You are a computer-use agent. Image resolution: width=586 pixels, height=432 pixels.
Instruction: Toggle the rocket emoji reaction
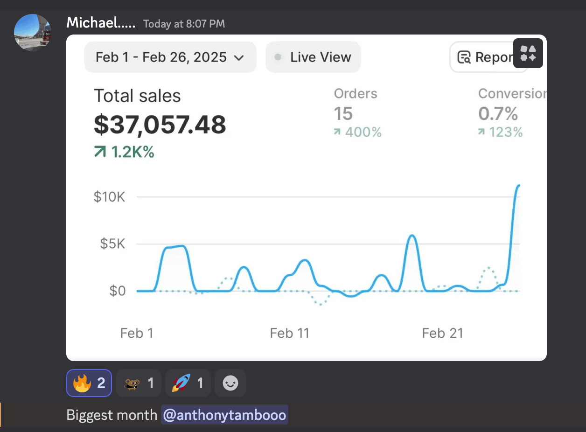click(188, 383)
